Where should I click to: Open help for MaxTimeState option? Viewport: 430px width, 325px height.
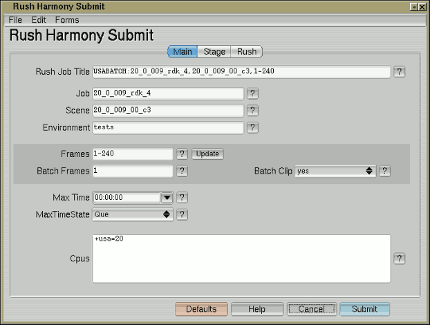pyautogui.click(x=182, y=214)
